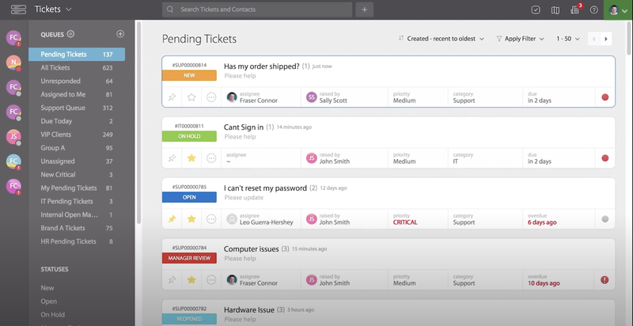
Task: Open the New Critical queue
Action: click(77, 174)
